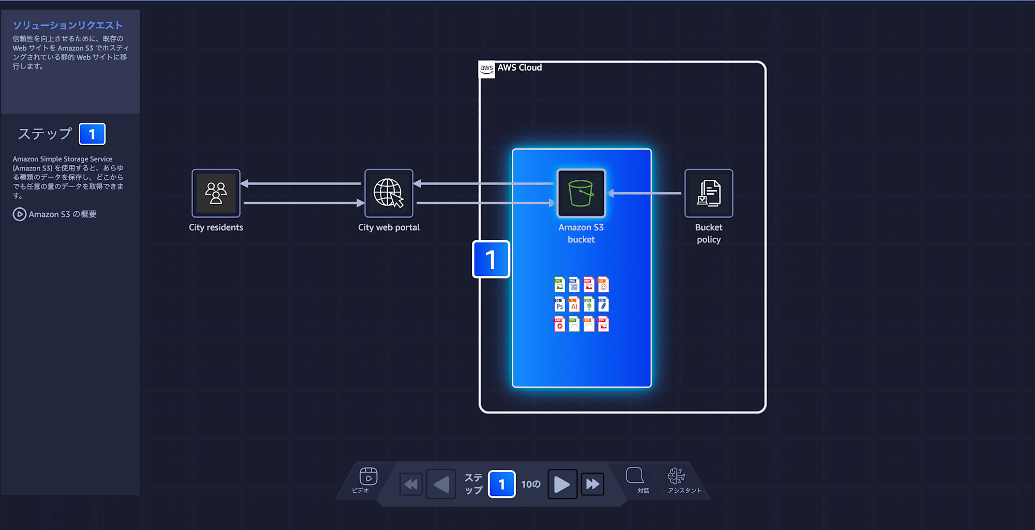Click the step number 1 box in navigation bar
This screenshot has height=530, width=1035.
[x=501, y=484]
